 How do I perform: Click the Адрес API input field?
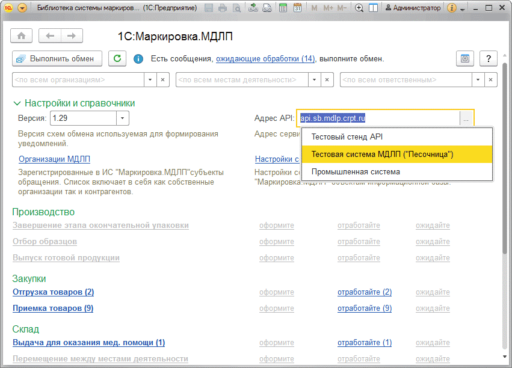(378, 118)
